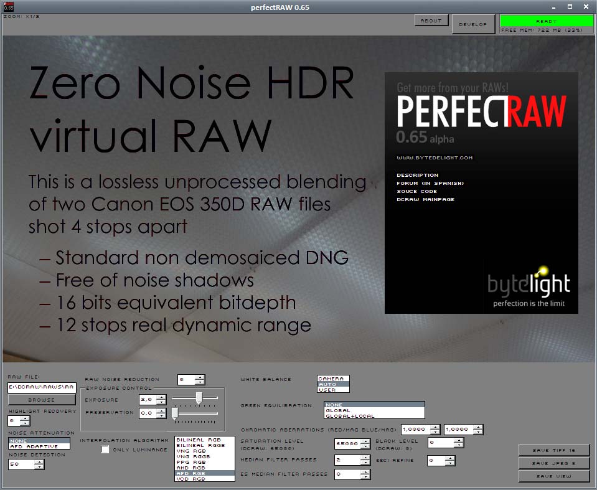Increase ES Median Filter Passes with up arrow
The image size is (597, 490).
click(x=365, y=472)
